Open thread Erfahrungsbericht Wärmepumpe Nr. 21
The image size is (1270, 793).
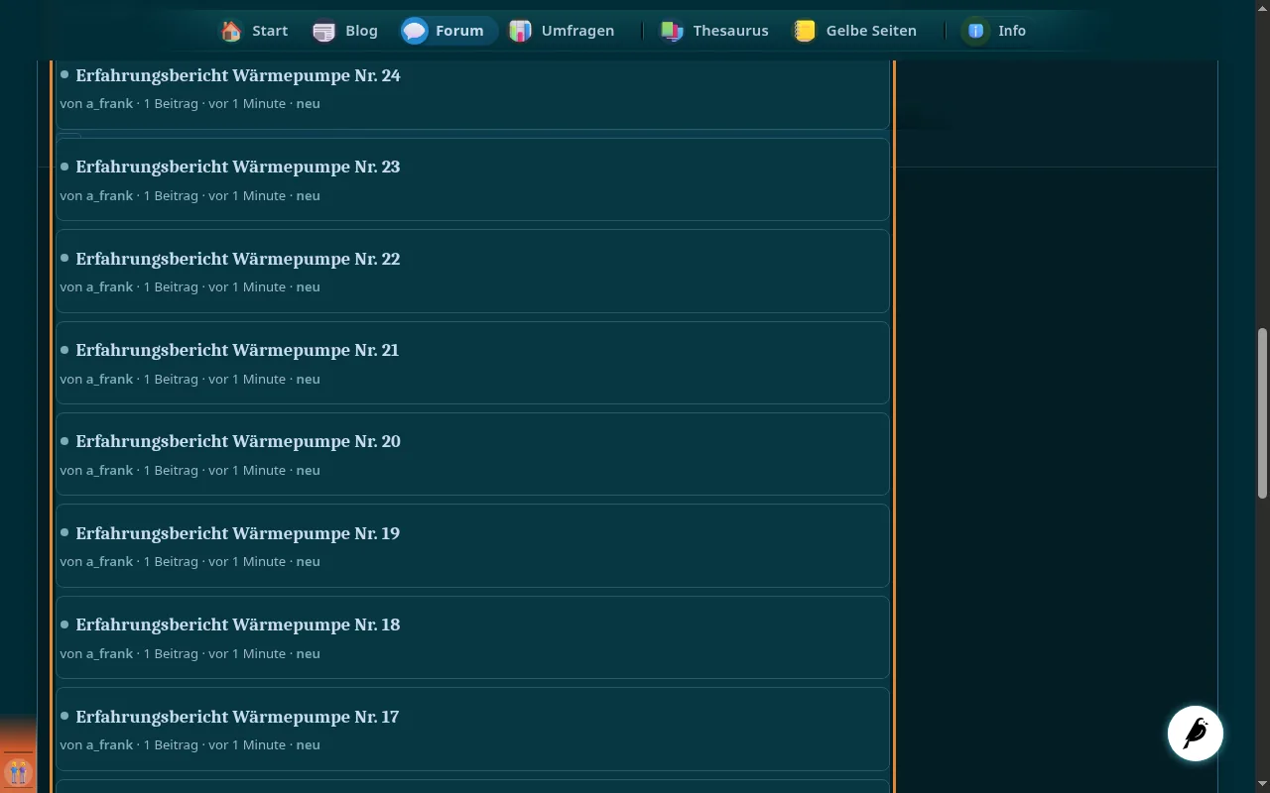(x=237, y=350)
